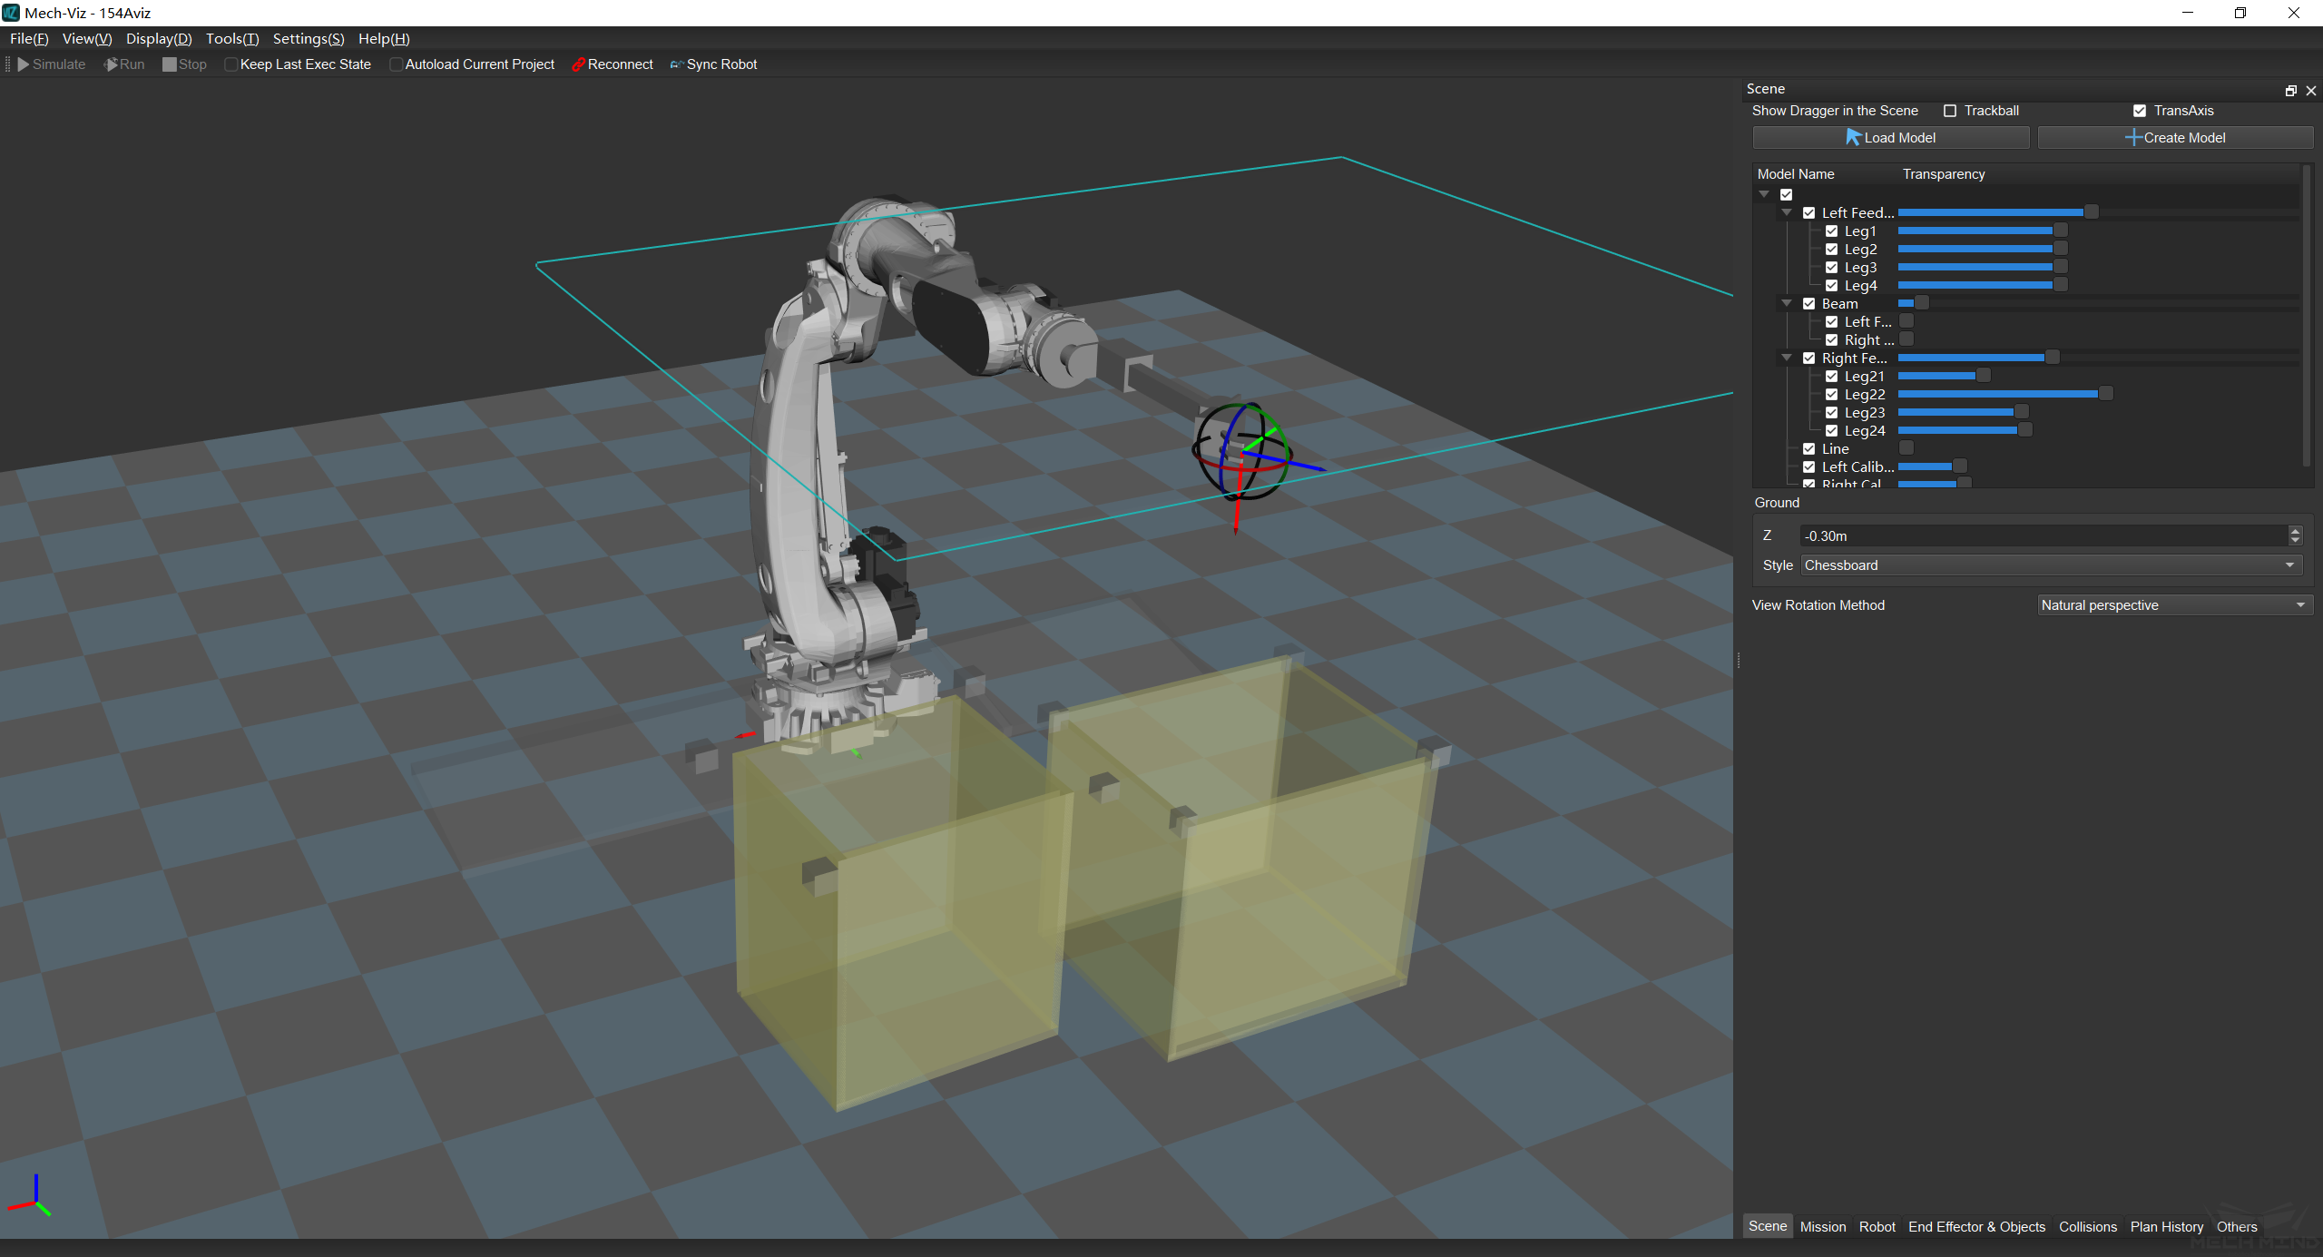
Task: Click the Create Model button
Action: coord(2174,138)
